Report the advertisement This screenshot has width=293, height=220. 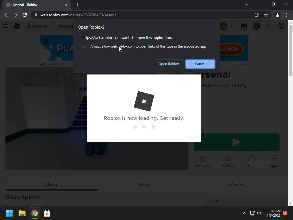[243, 64]
